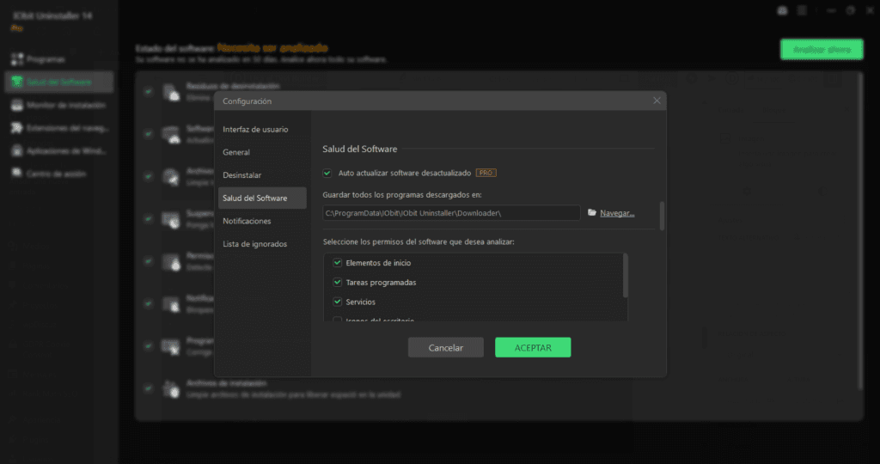Open the Interfaz de usuario settings section
This screenshot has width=880, height=464.
(x=262, y=129)
